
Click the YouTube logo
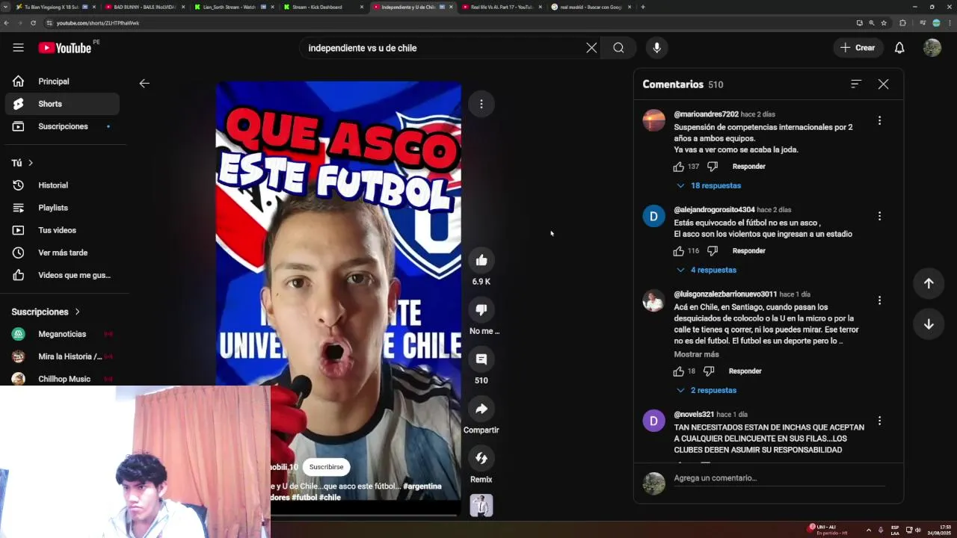[65, 48]
